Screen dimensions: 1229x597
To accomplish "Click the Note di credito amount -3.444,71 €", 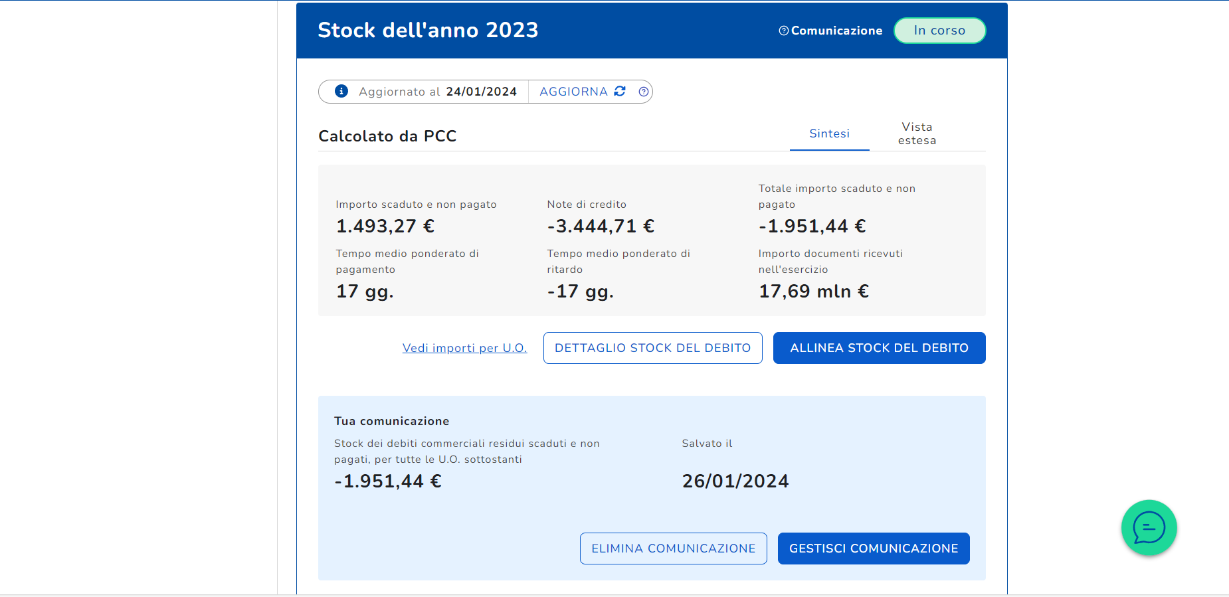I will point(601,226).
